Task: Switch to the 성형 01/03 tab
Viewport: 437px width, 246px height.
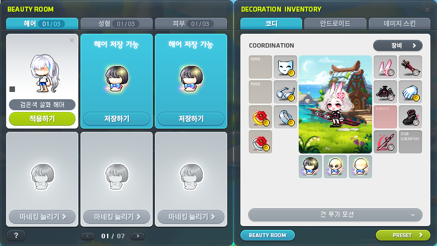Action: click(117, 24)
